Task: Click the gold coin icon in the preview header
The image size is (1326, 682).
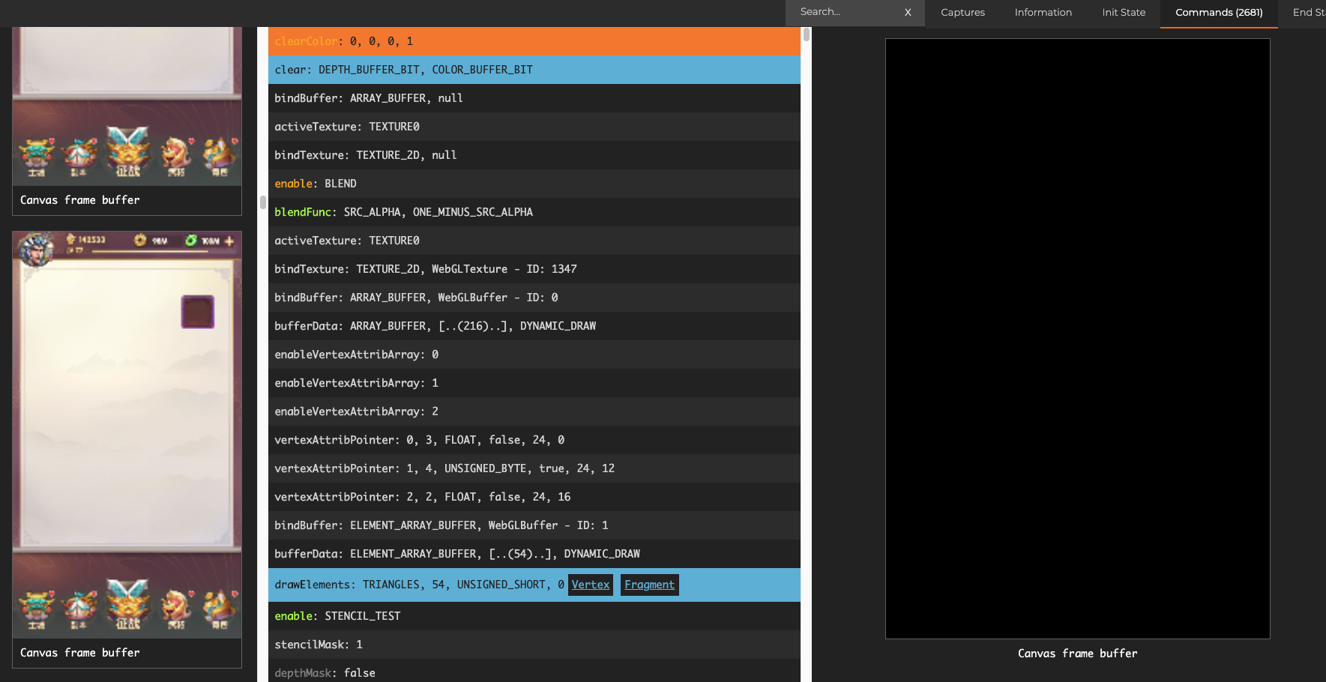Action: click(x=139, y=241)
